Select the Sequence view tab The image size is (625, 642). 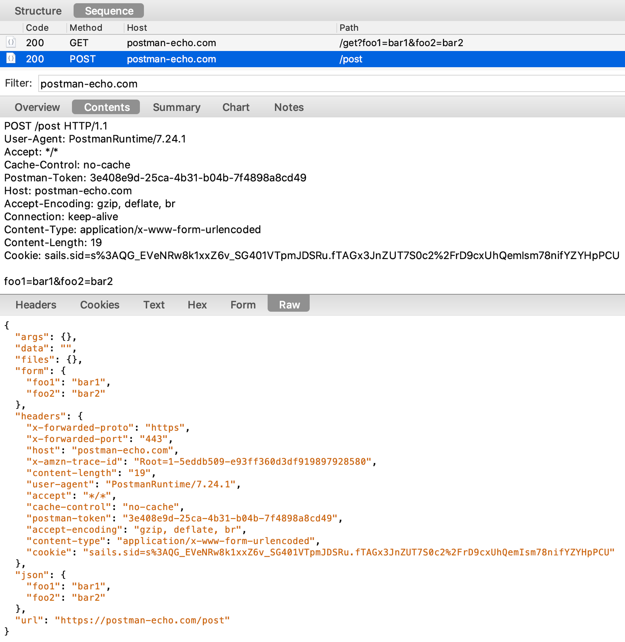click(x=109, y=11)
